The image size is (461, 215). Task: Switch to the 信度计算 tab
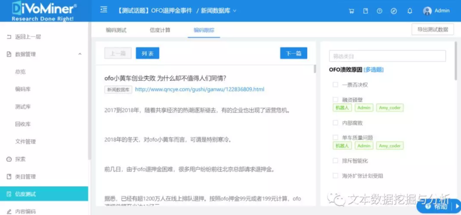(160, 30)
